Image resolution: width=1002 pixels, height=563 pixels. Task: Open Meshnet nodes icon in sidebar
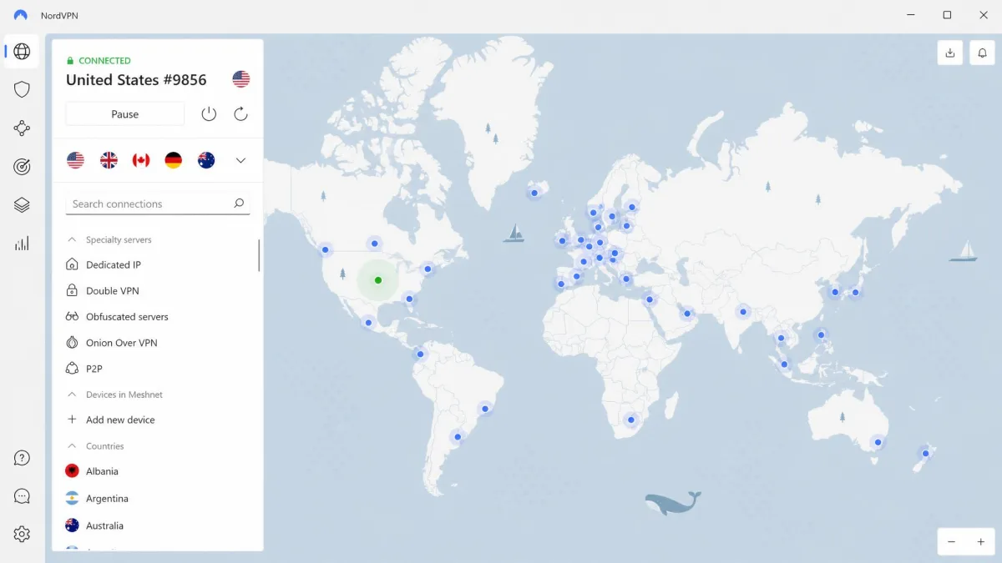tap(23, 128)
